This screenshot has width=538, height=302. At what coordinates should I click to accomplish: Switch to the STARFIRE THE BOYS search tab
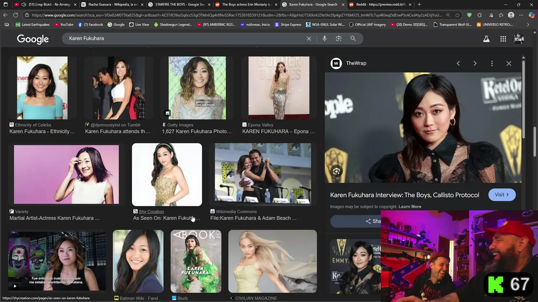[179, 5]
